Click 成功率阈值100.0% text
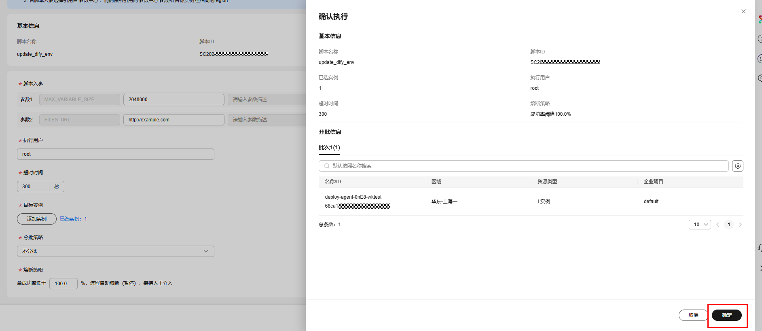The height and width of the screenshot is (331, 762). tap(550, 114)
